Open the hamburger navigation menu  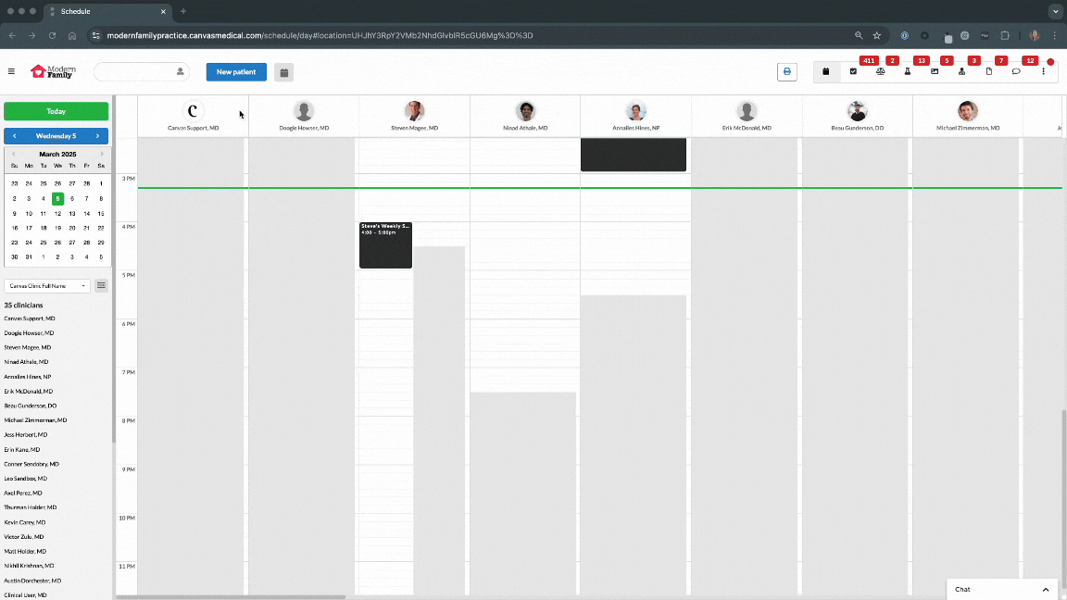pyautogui.click(x=11, y=71)
